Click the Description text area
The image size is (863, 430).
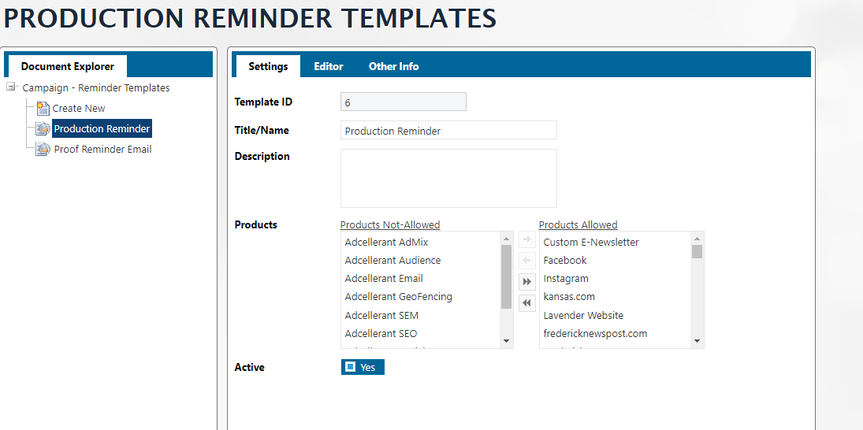(x=448, y=178)
